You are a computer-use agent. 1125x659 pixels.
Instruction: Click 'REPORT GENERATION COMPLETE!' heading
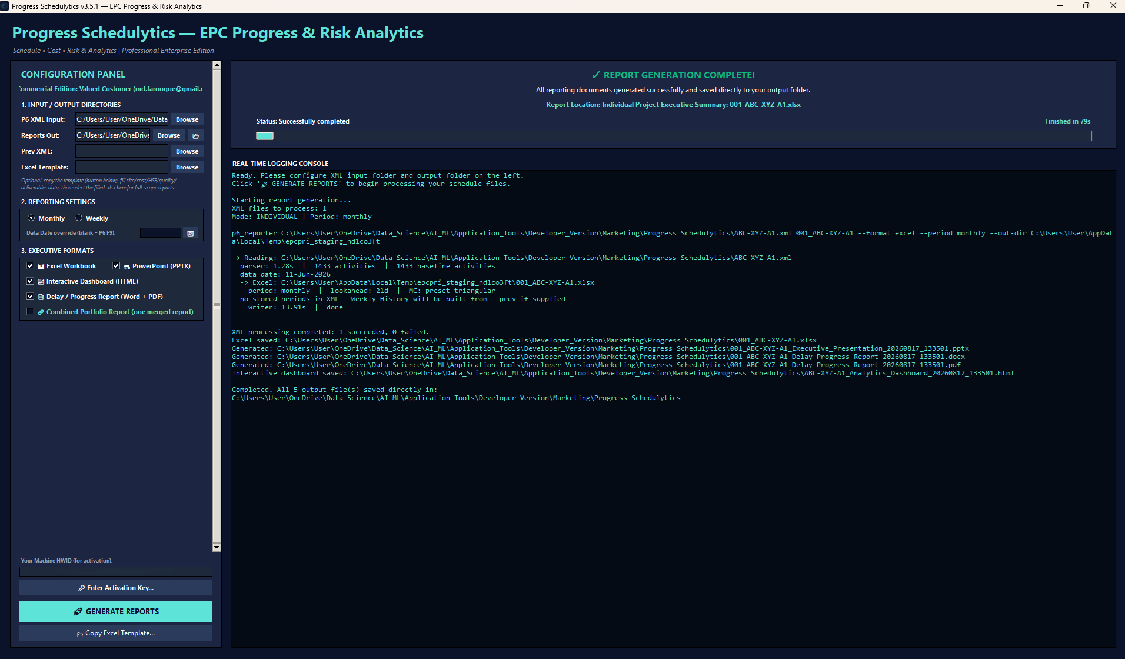(673, 75)
